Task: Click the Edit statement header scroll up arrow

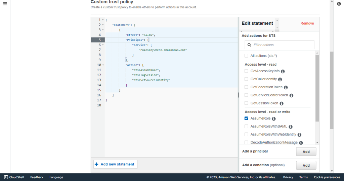Action: (277, 20)
